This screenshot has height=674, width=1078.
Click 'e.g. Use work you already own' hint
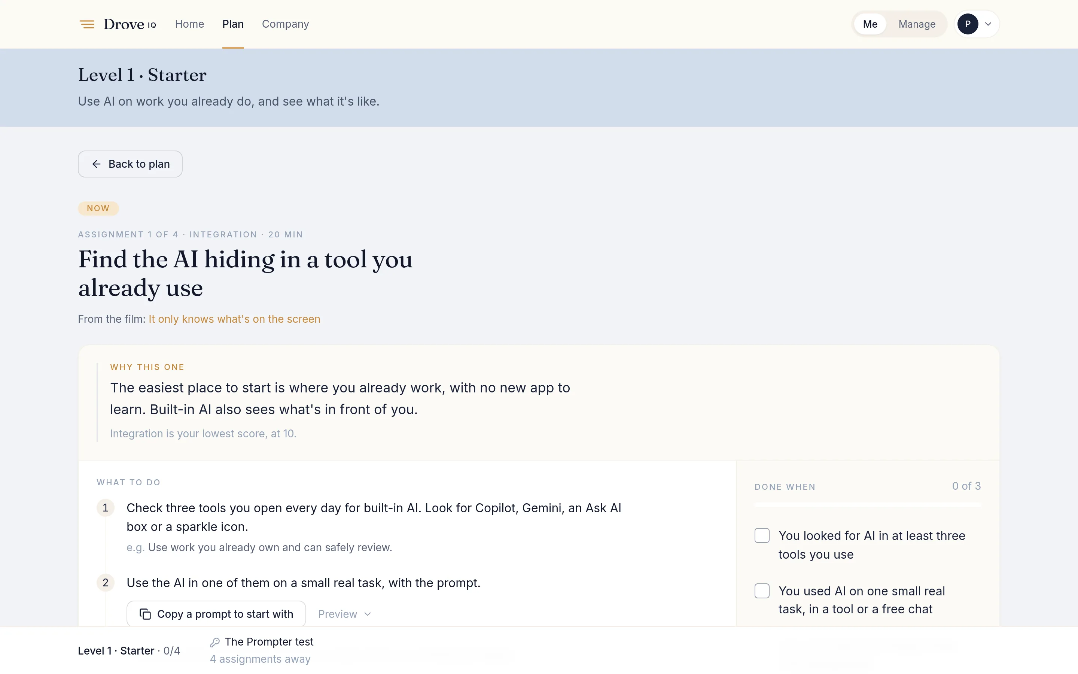259,547
